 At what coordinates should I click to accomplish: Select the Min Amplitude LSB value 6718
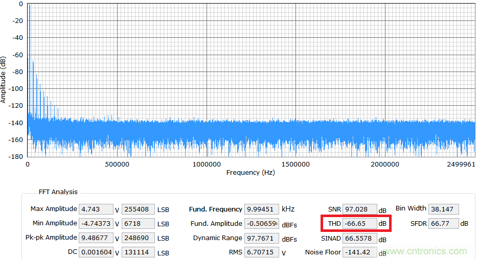[138, 223]
